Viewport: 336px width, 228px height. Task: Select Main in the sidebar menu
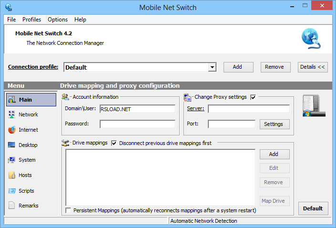31,100
